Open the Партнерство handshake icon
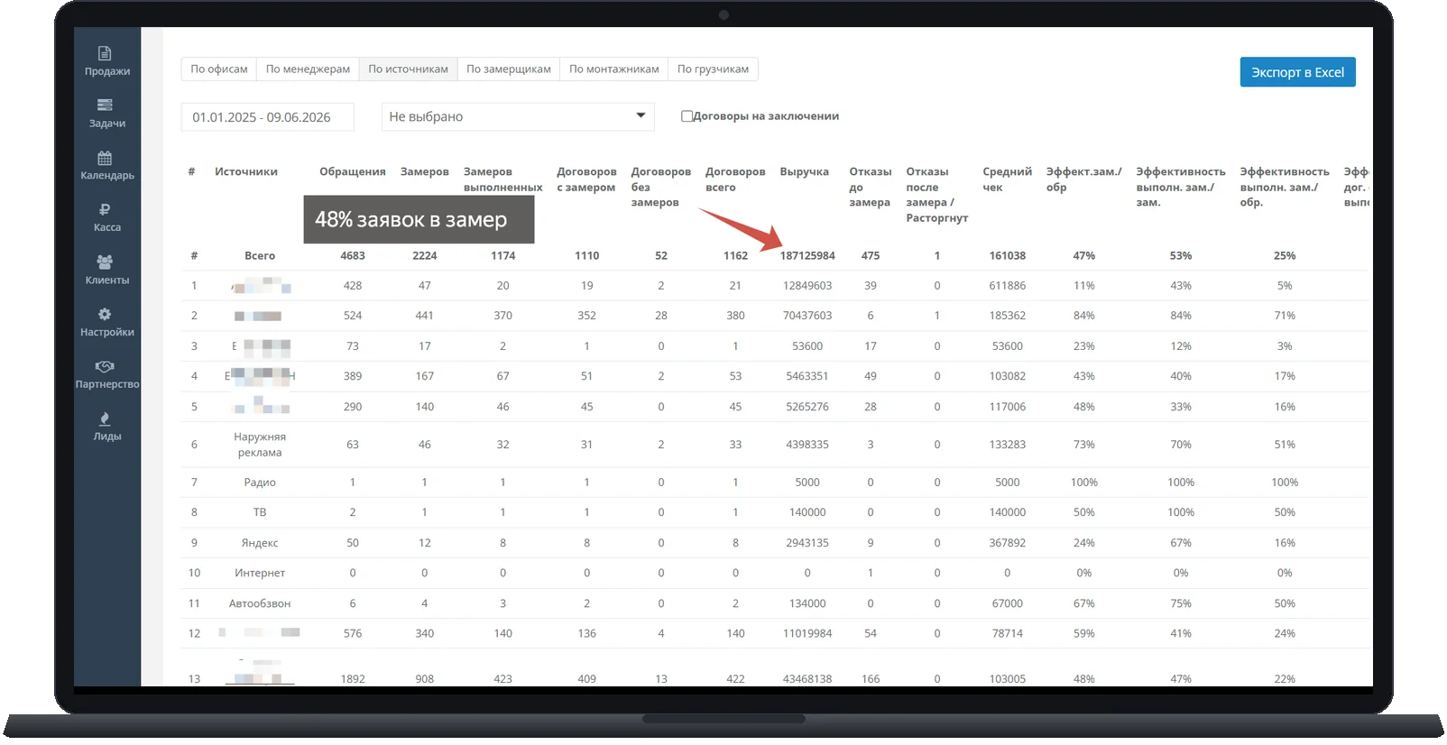Viewport: 1447px width, 745px height. [x=105, y=367]
